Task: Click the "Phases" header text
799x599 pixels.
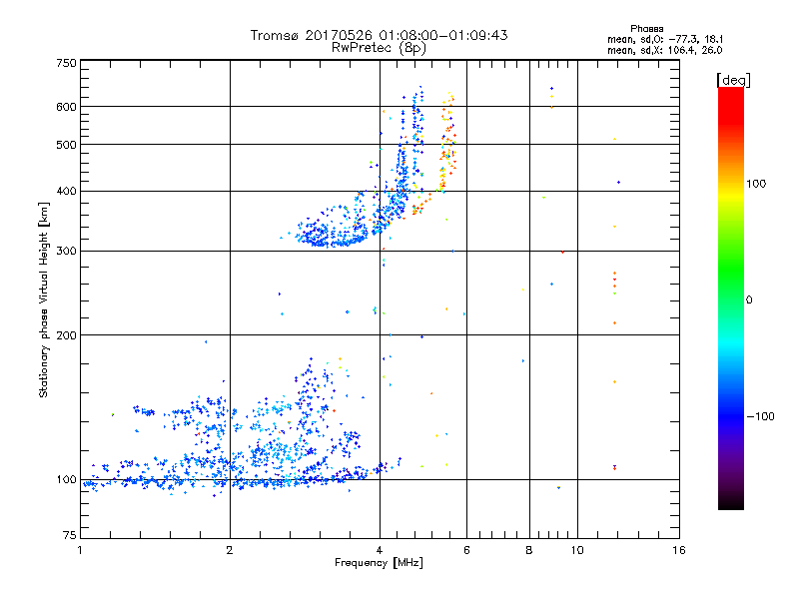Action: (646, 29)
